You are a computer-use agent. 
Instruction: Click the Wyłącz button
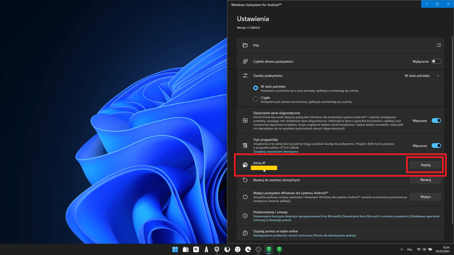tap(426, 197)
